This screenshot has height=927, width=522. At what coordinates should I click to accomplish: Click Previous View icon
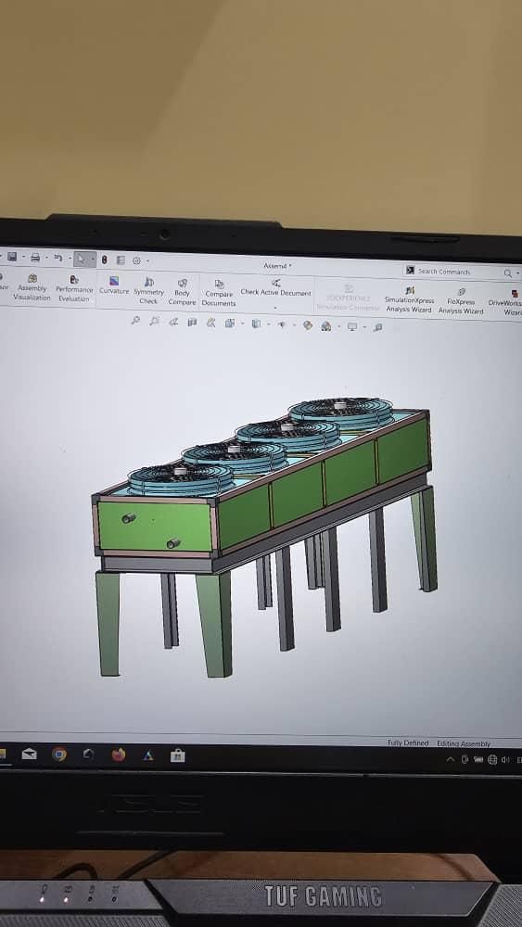[x=173, y=322]
